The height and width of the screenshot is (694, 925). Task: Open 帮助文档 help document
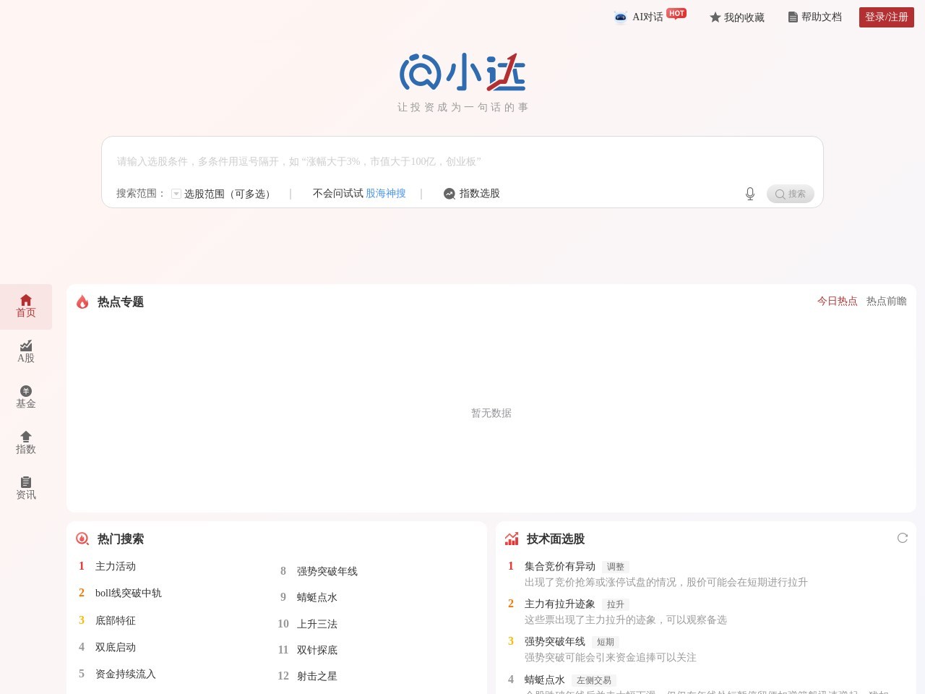pos(814,17)
